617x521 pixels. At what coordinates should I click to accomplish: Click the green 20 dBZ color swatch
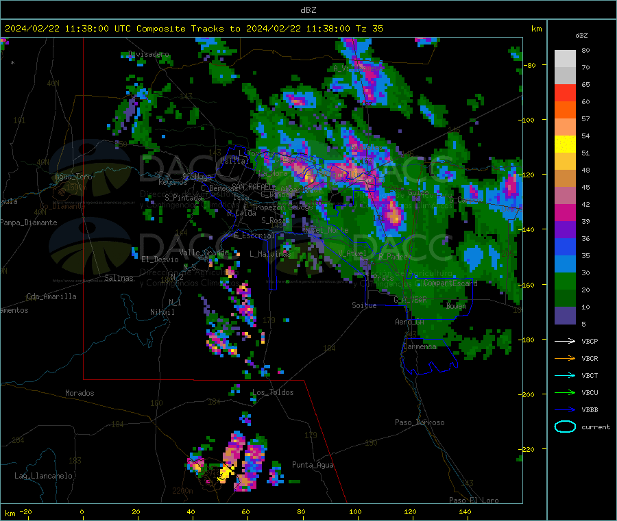tap(565, 281)
